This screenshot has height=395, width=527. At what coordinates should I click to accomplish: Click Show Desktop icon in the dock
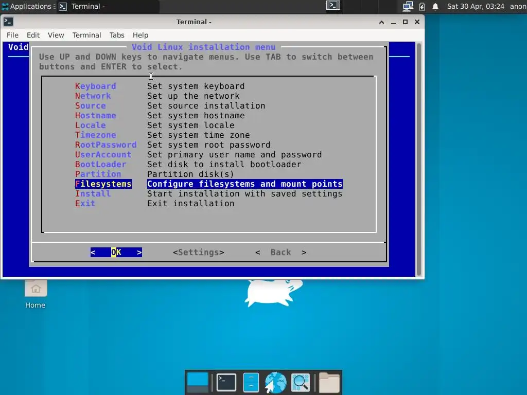(197, 382)
